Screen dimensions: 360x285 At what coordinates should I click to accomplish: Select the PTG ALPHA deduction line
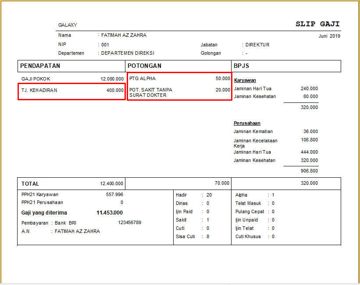click(x=179, y=79)
